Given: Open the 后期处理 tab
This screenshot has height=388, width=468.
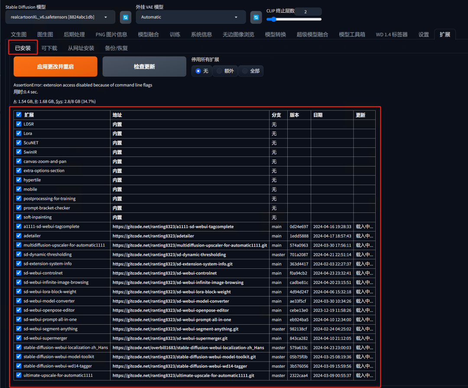Looking at the screenshot, I should [75, 34].
